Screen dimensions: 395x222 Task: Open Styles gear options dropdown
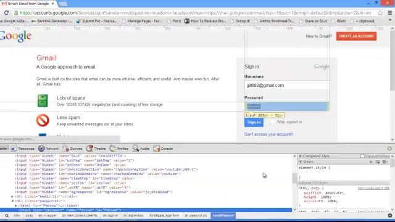[385, 162]
